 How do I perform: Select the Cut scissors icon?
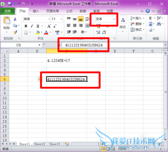click(15, 19)
